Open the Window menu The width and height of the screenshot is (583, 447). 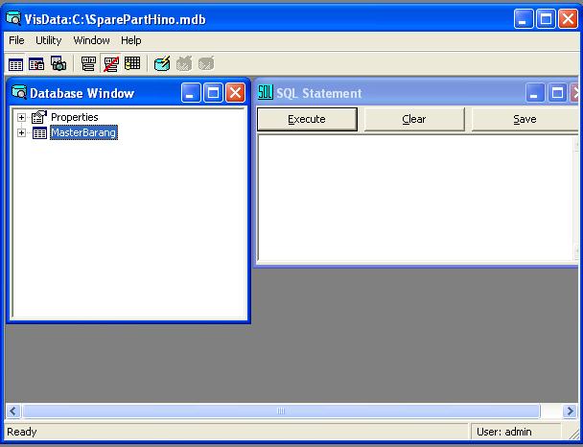pos(91,40)
